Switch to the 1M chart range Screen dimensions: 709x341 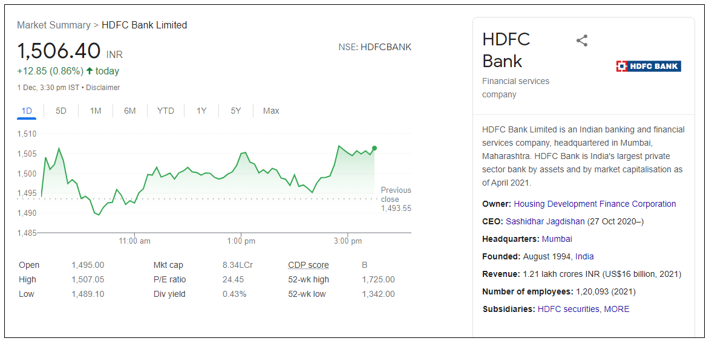96,111
